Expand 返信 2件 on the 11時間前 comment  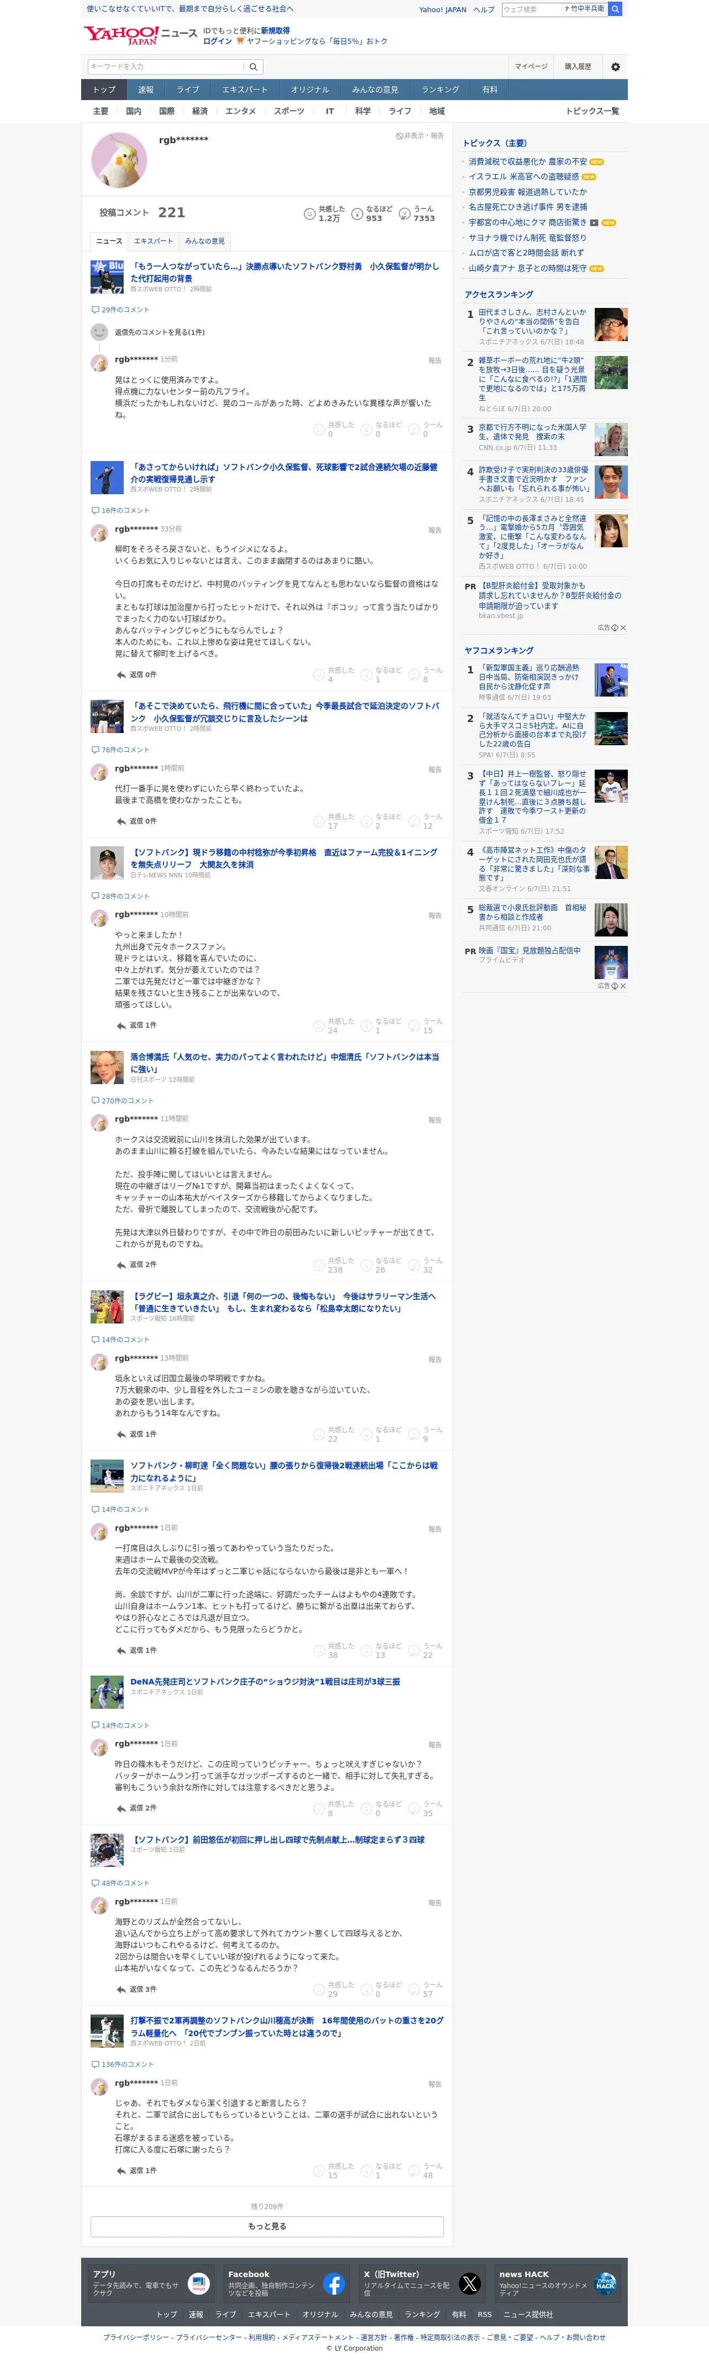(x=136, y=1265)
